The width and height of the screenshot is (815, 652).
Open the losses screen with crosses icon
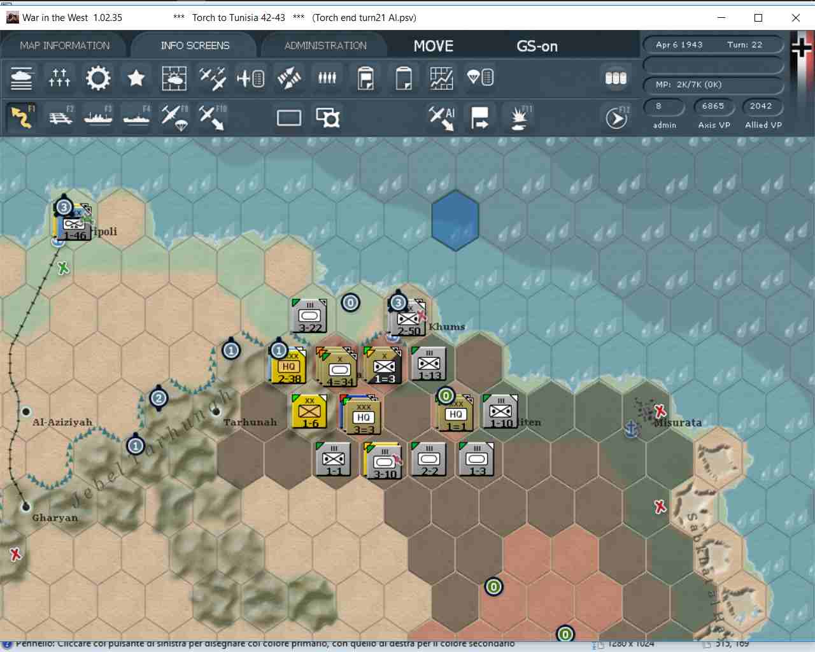(59, 78)
